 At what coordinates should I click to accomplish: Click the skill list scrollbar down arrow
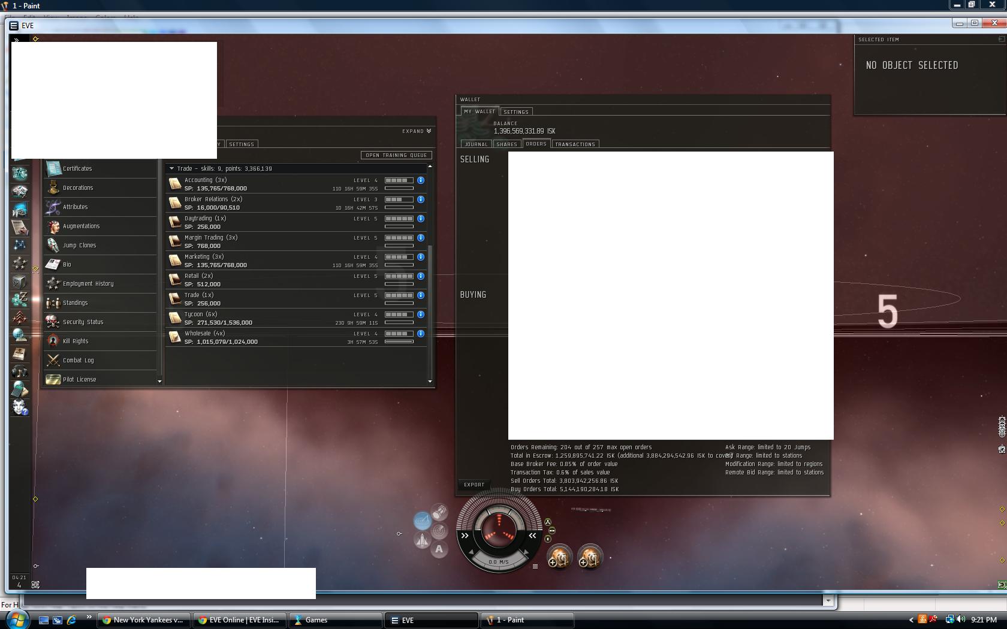pos(430,381)
